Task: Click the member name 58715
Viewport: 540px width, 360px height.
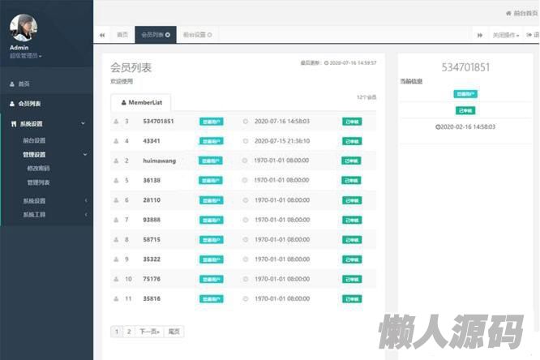Action: [152, 239]
